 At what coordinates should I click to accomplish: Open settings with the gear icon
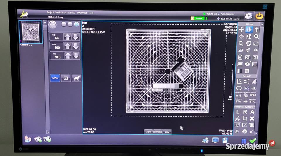[x=249, y=16]
